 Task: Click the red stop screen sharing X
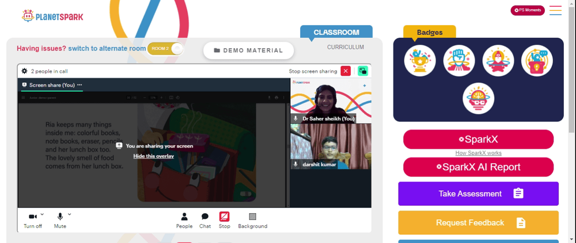(x=346, y=71)
